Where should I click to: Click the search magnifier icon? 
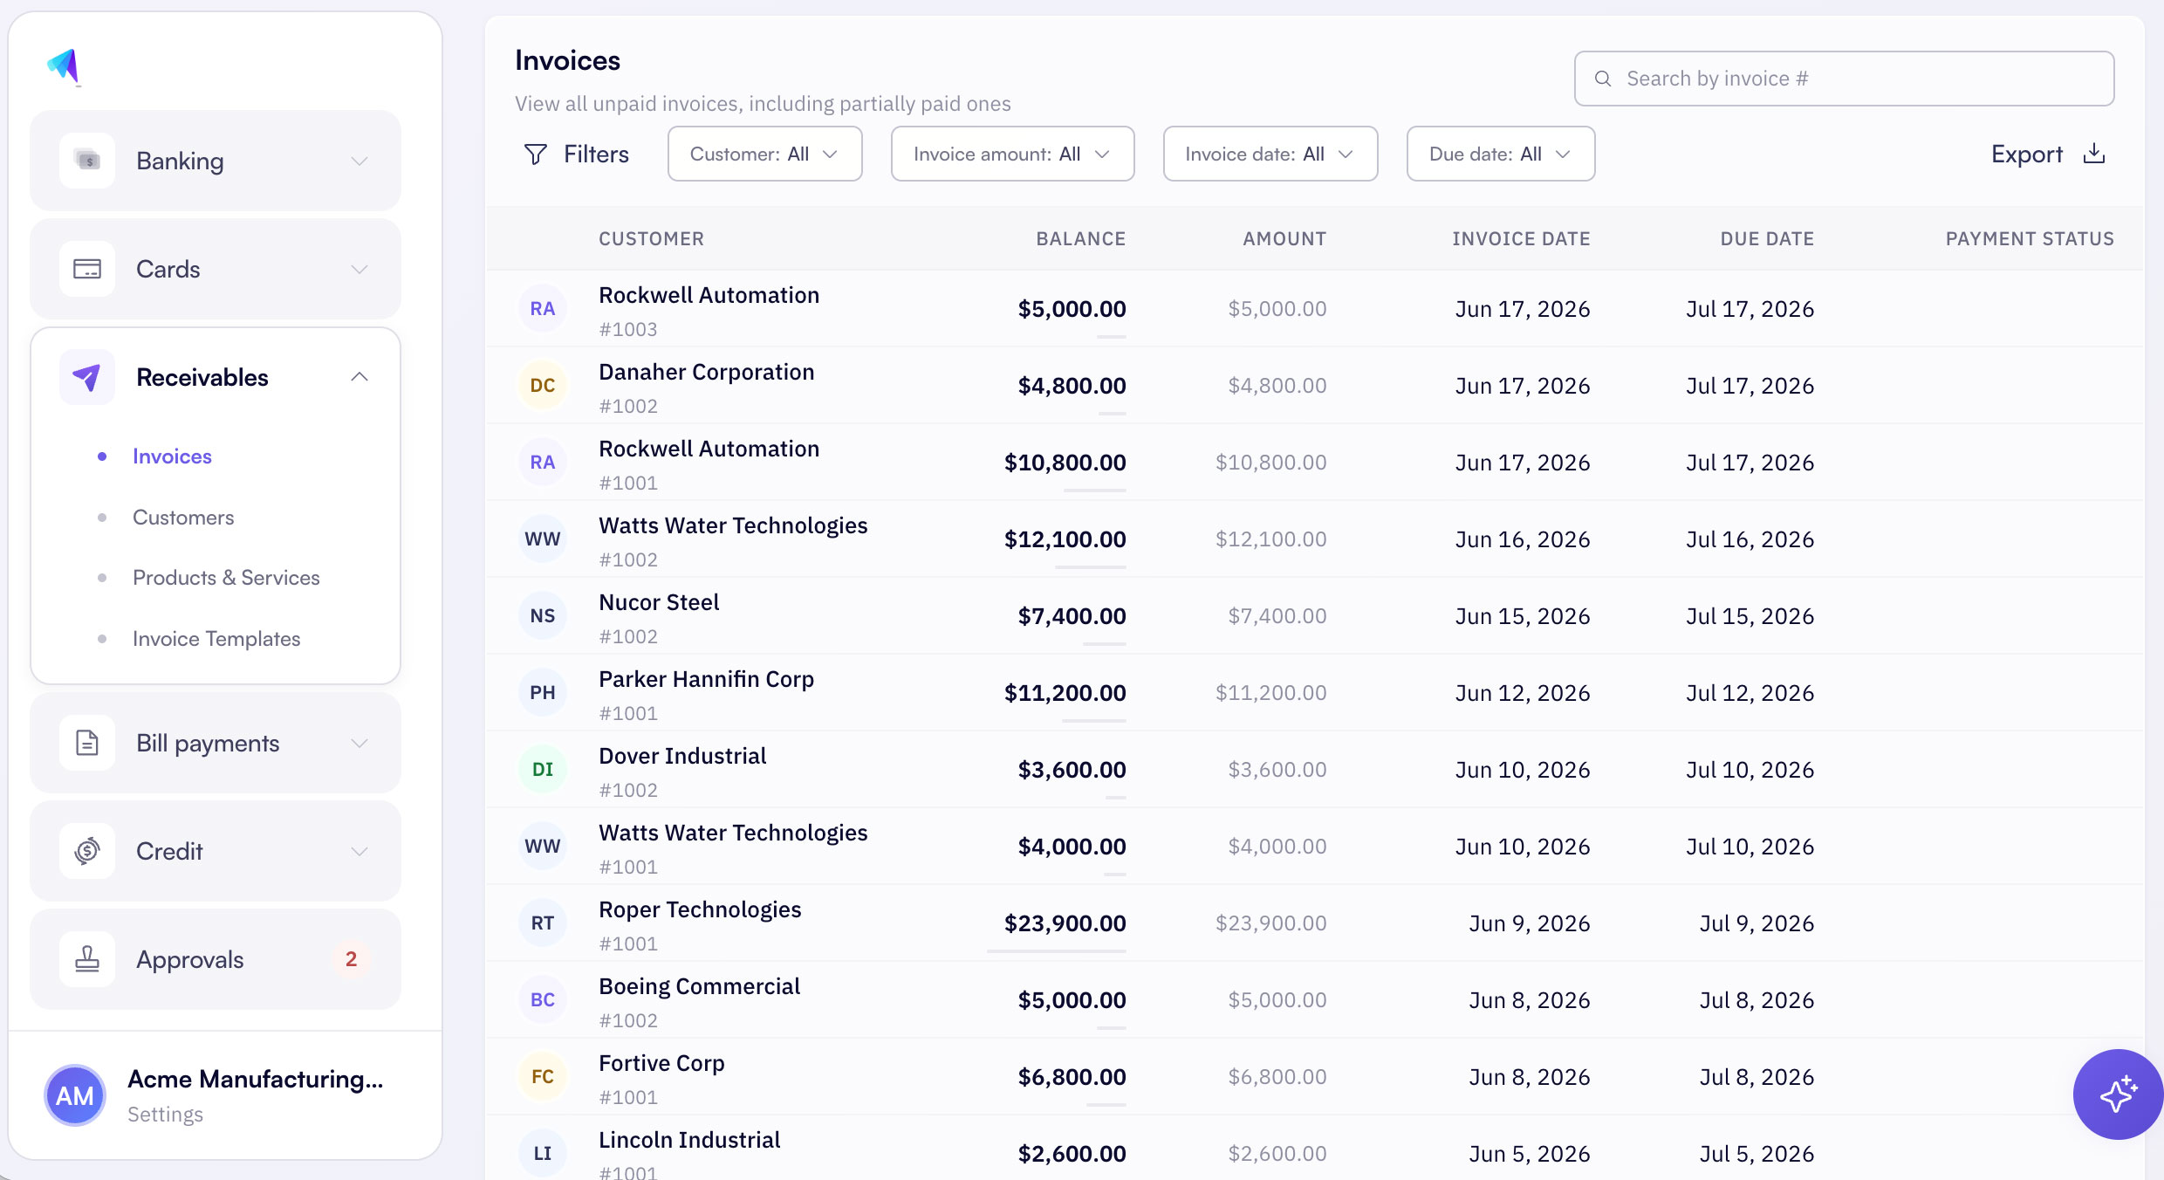pyautogui.click(x=1603, y=79)
